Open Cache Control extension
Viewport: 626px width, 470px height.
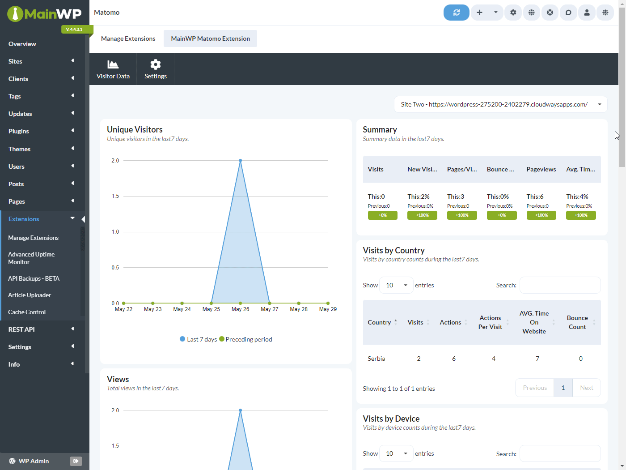[27, 312]
